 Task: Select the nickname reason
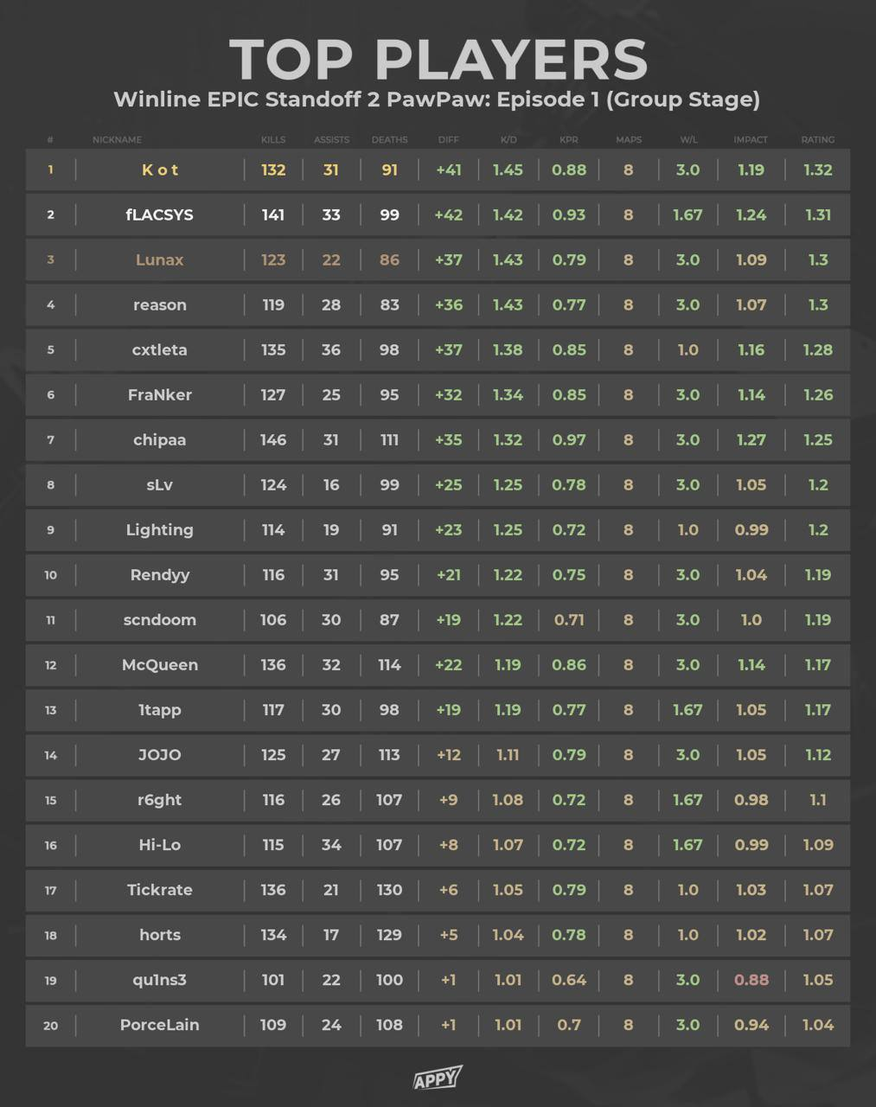click(160, 304)
